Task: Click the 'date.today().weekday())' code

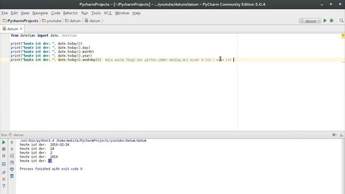Action: coord(79,60)
